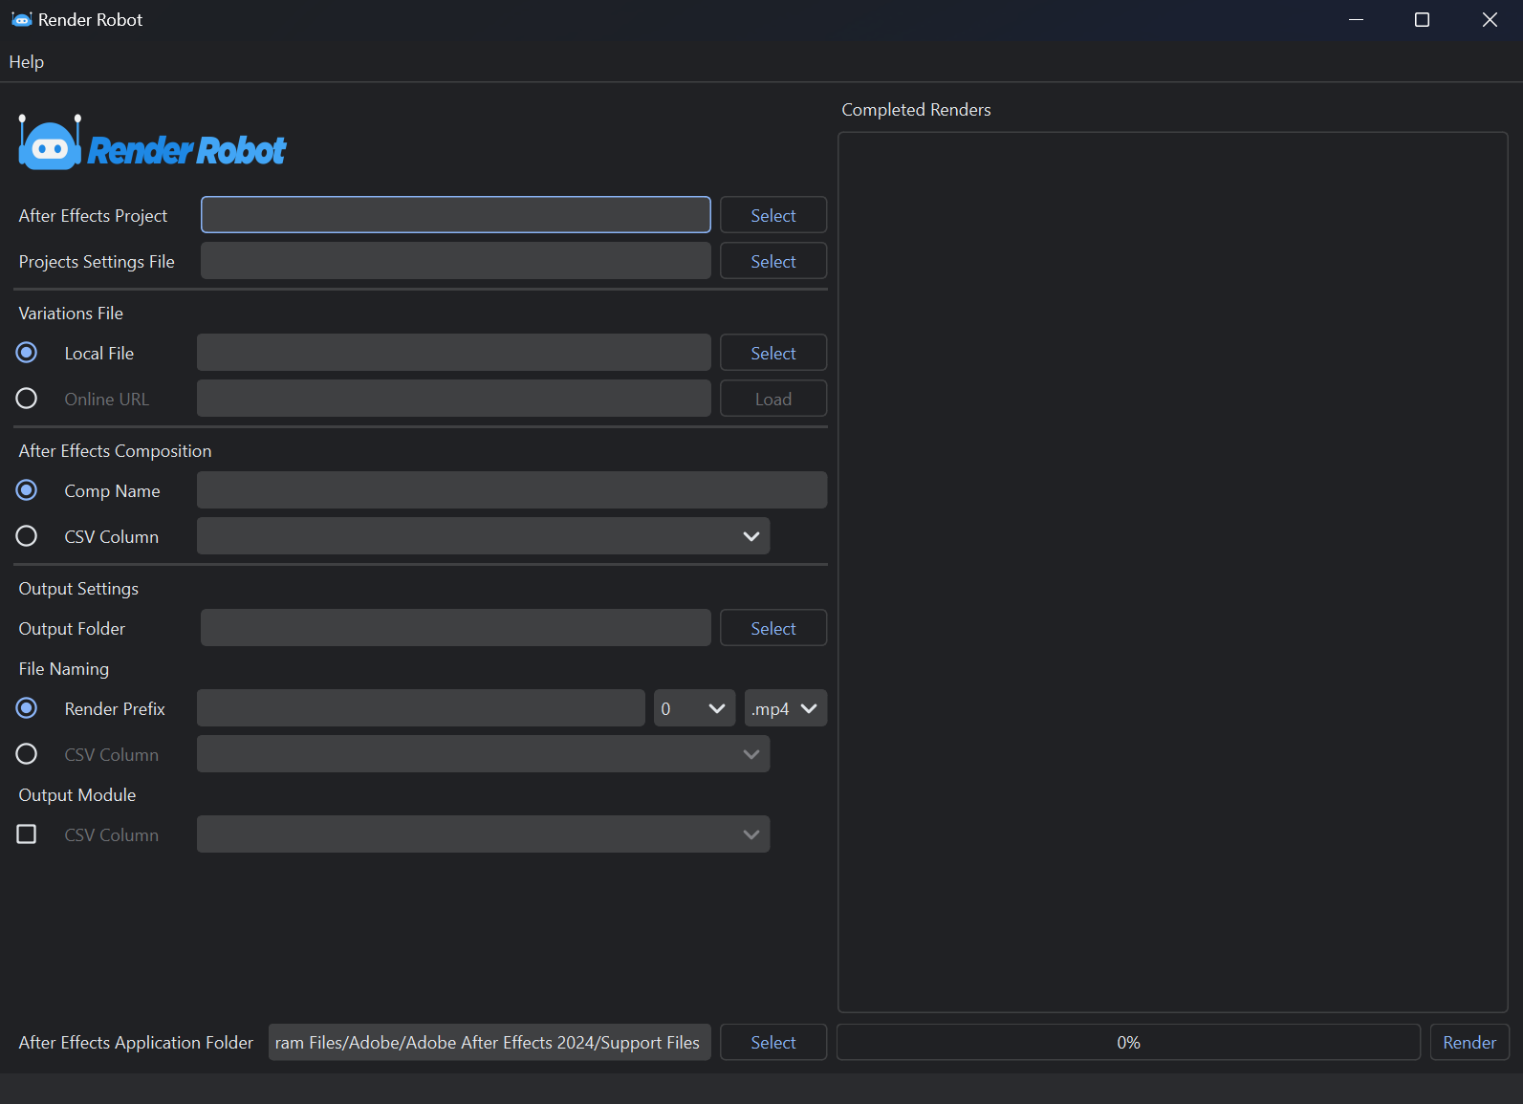Click inside the Completed Renders list area
The width and height of the screenshot is (1523, 1104).
coord(1173,572)
